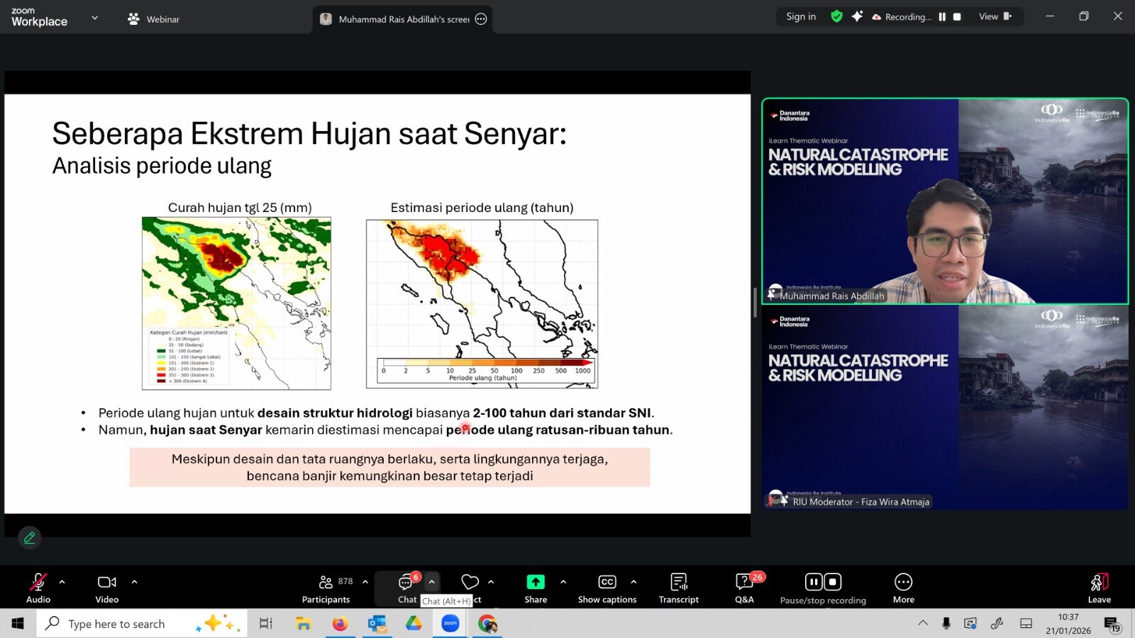Expand the Audio options chevron
The image size is (1135, 638).
[x=62, y=582]
